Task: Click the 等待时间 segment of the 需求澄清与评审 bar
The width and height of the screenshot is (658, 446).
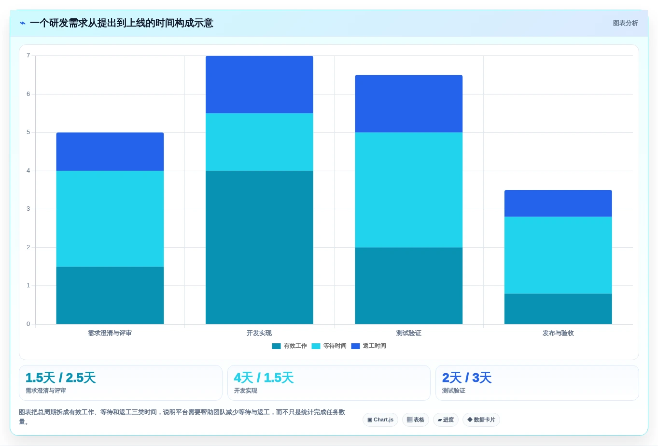Action: [110, 219]
